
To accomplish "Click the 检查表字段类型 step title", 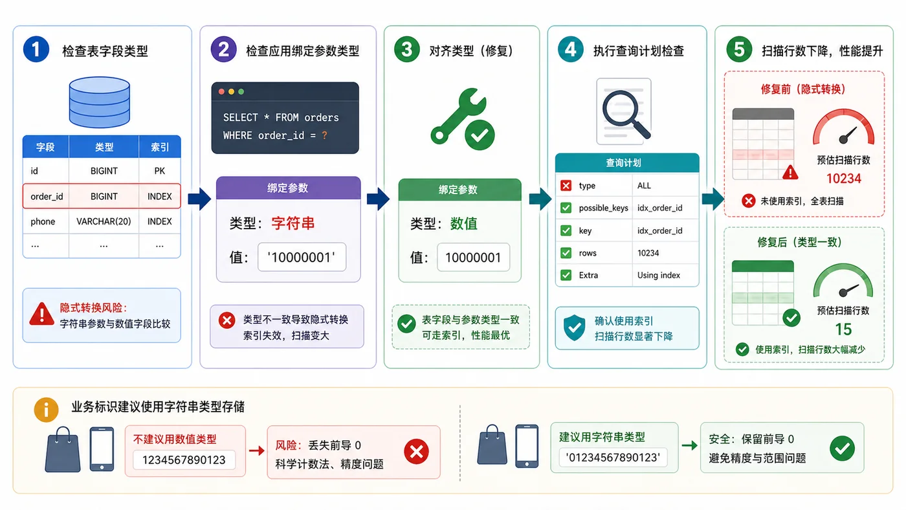I will click(105, 51).
